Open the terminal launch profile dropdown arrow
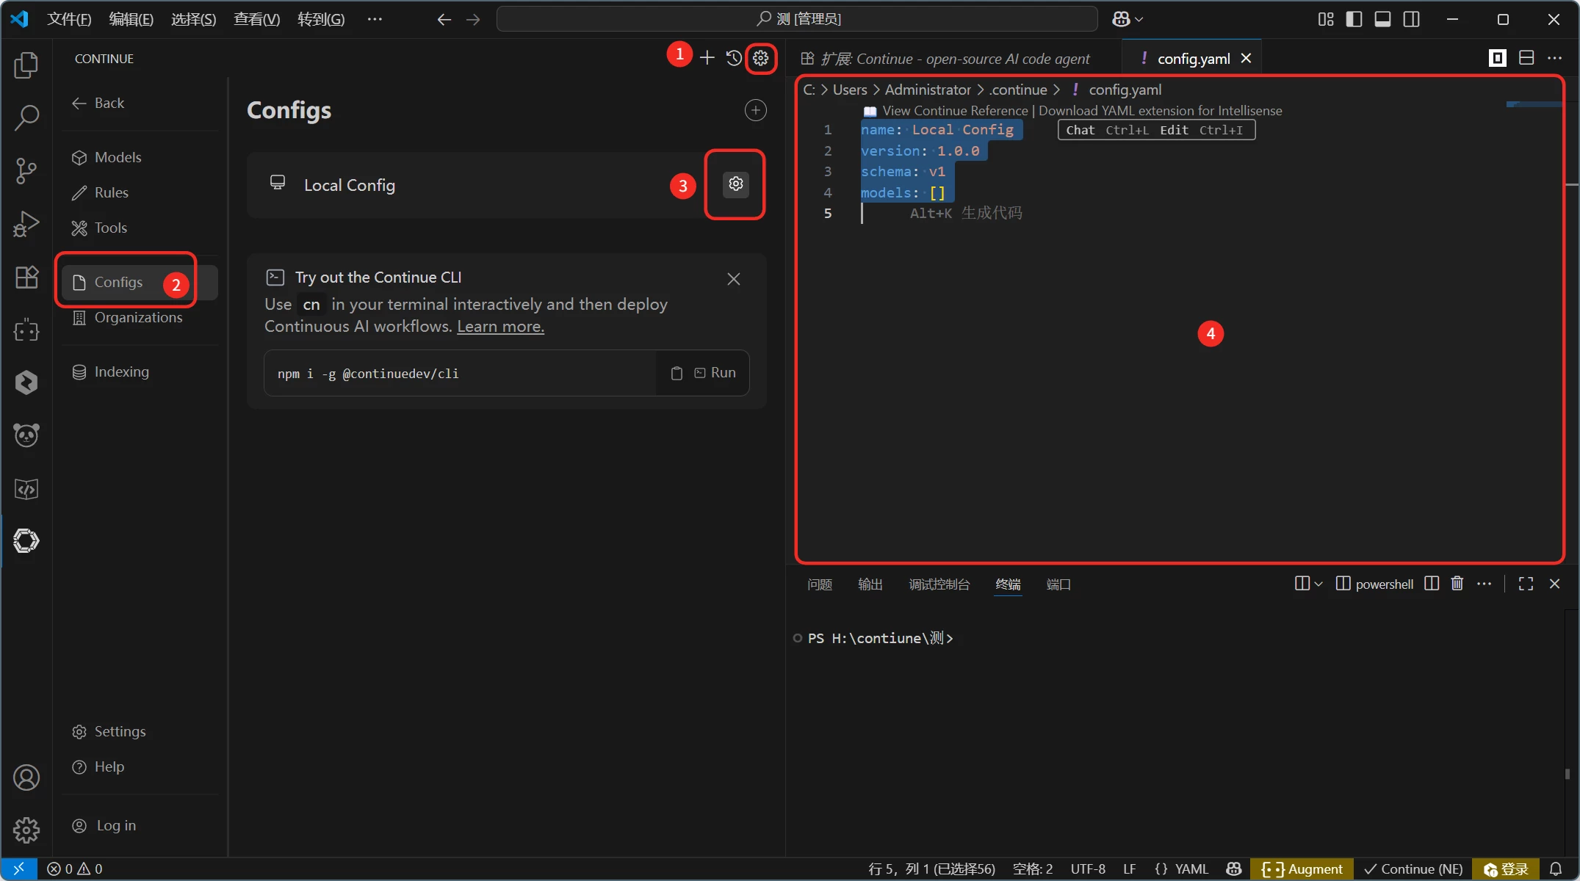Screen dimensions: 1580x881 [1319, 584]
